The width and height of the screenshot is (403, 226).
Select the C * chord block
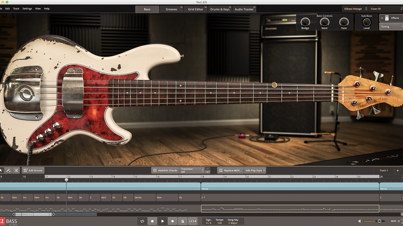click(x=290, y=197)
